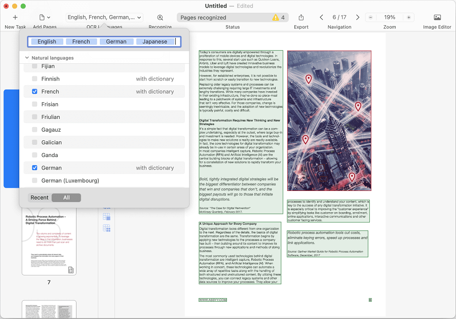
Task: Click the warning triangle in status bar
Action: (x=276, y=17)
